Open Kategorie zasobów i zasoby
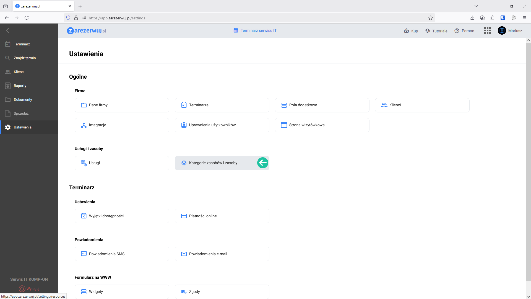This screenshot has width=531, height=299. 222,163
